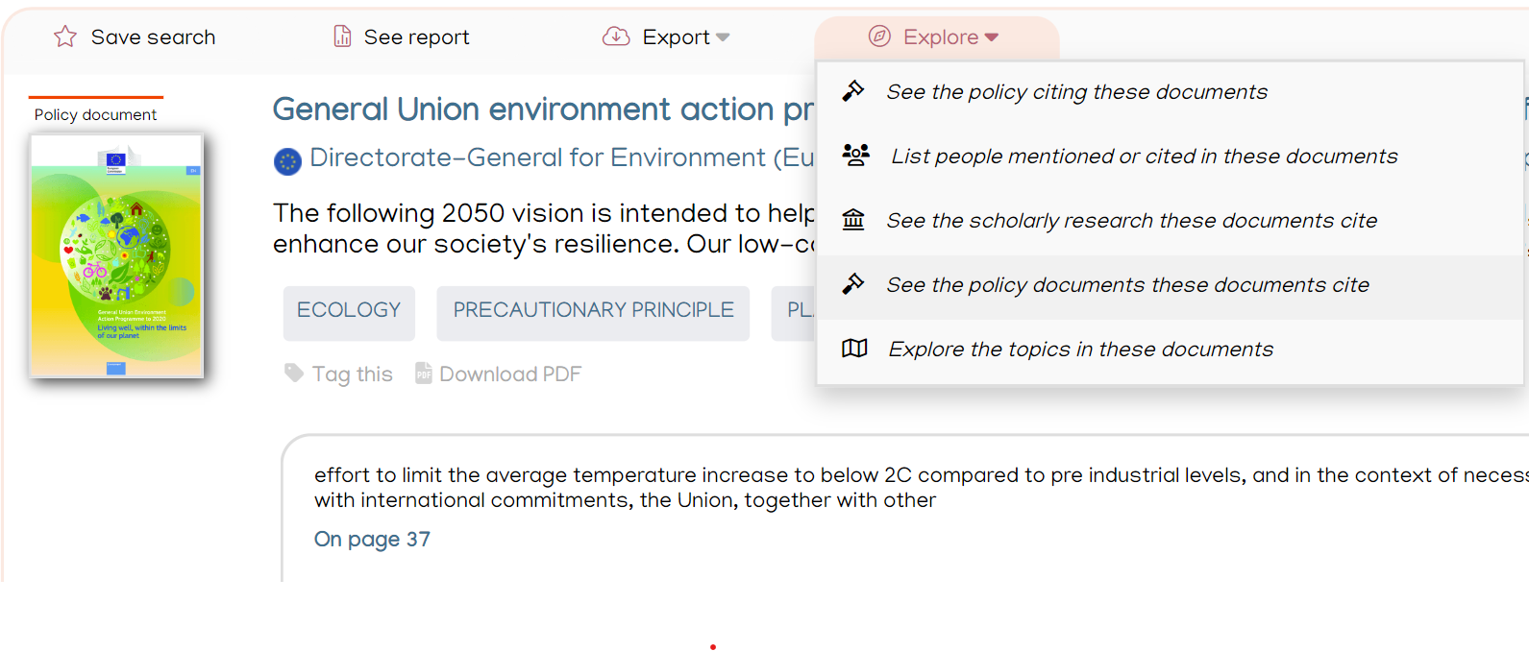Click the bank icon beside scholarly research entry
1529x651 pixels.
[854, 219]
